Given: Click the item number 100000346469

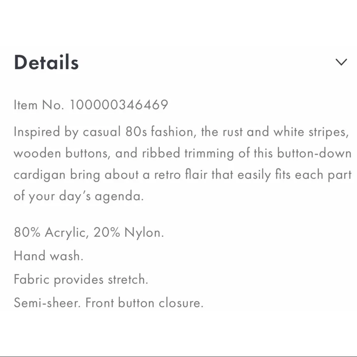Looking at the screenshot, I should tap(119, 105).
